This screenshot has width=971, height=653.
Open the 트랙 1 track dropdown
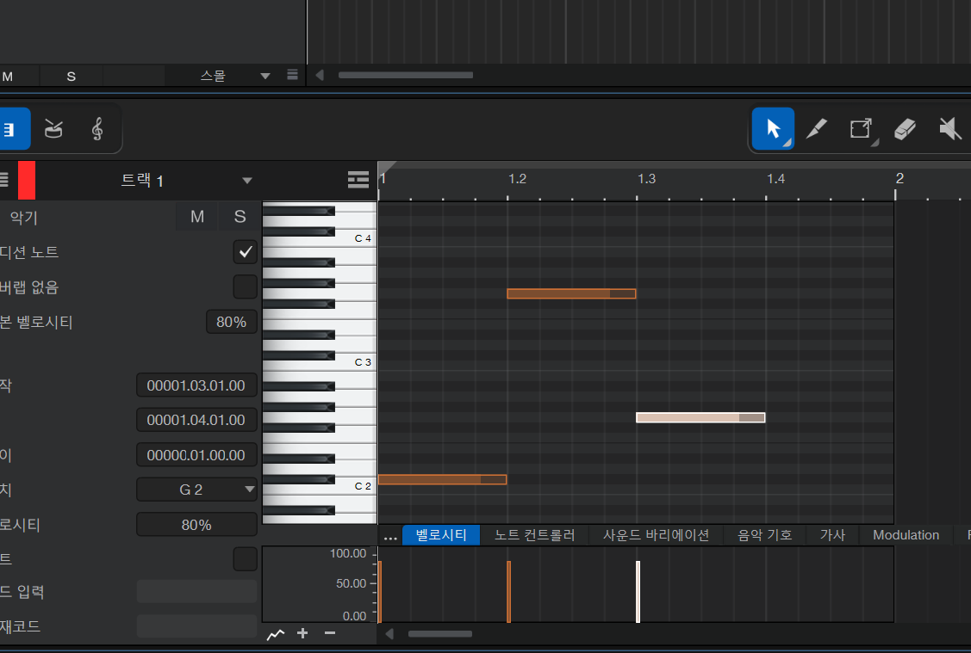click(247, 181)
